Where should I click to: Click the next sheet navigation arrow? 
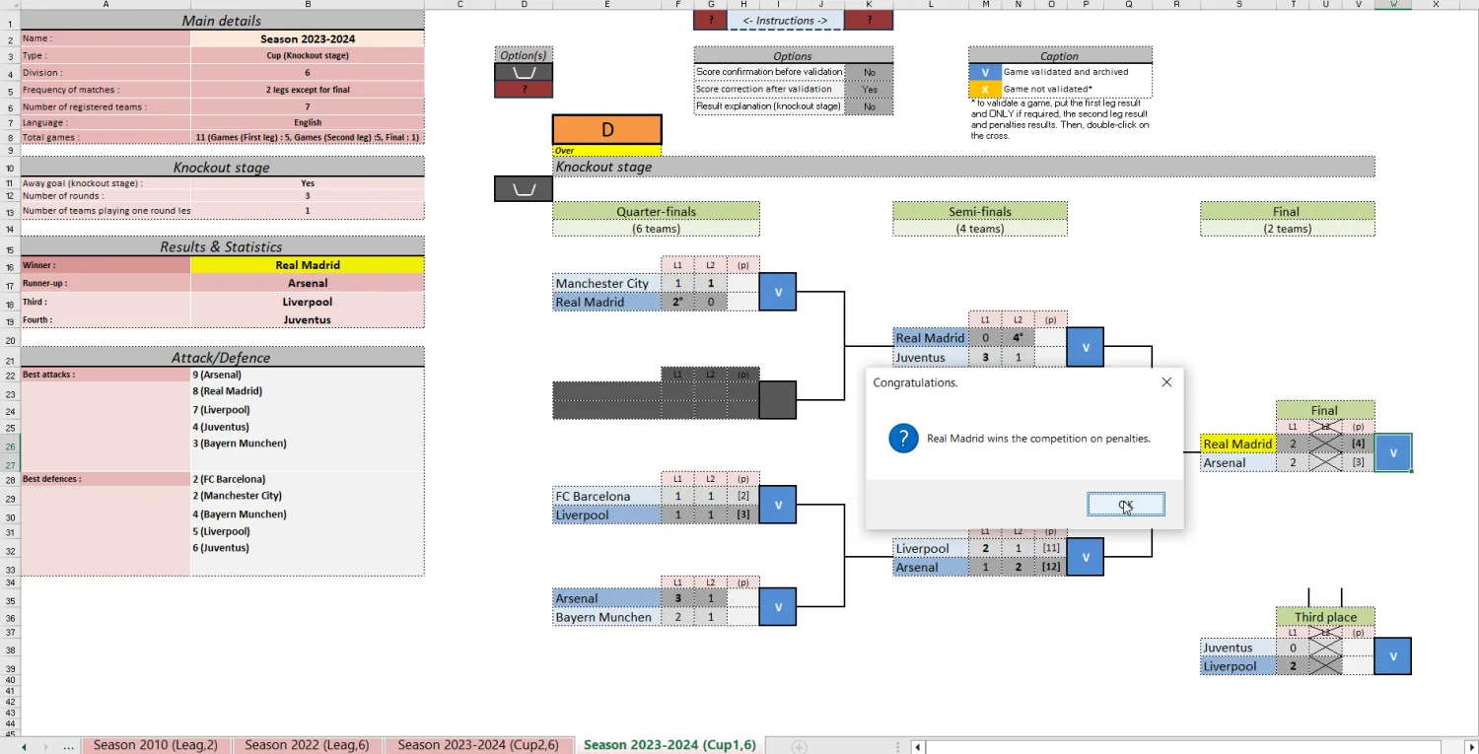pos(45,747)
